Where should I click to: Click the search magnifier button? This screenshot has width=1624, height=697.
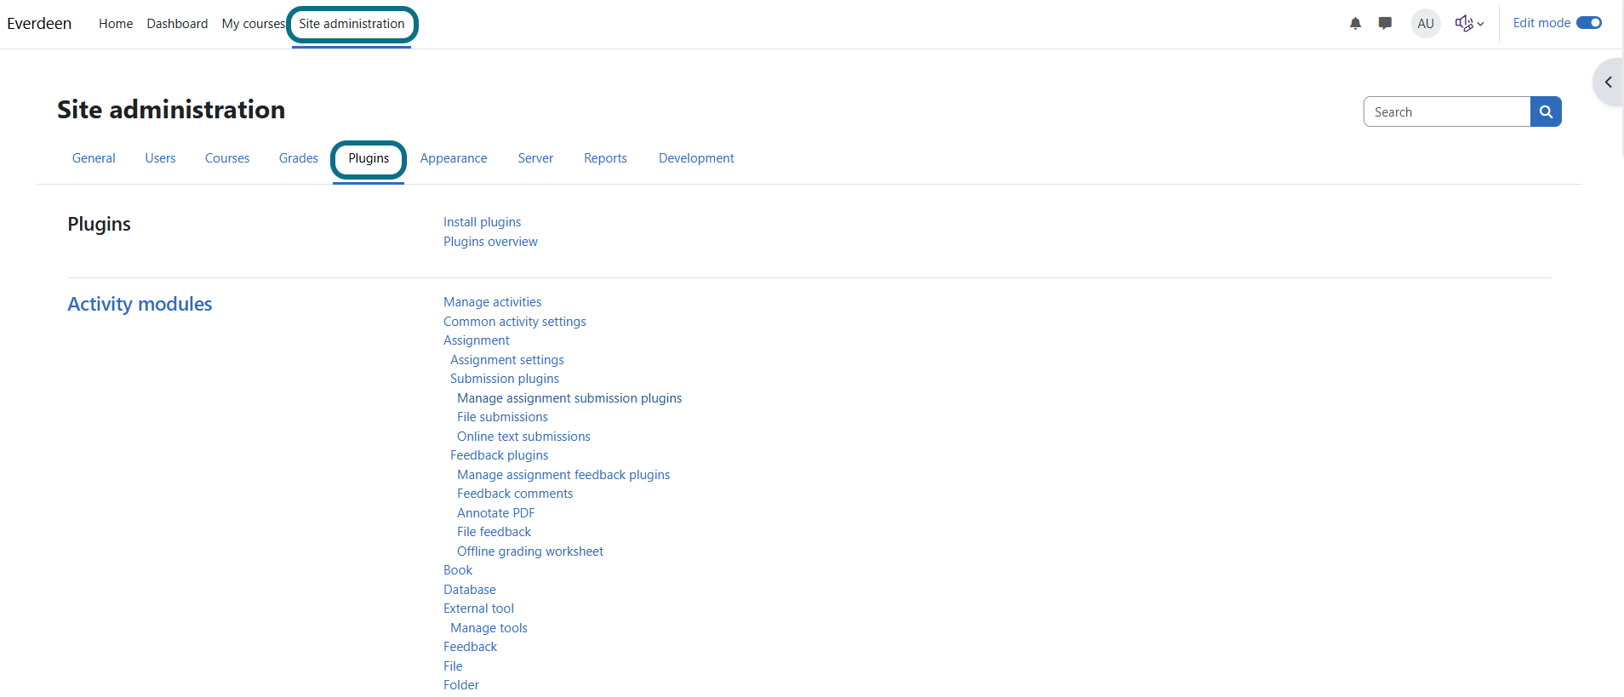pyautogui.click(x=1546, y=111)
